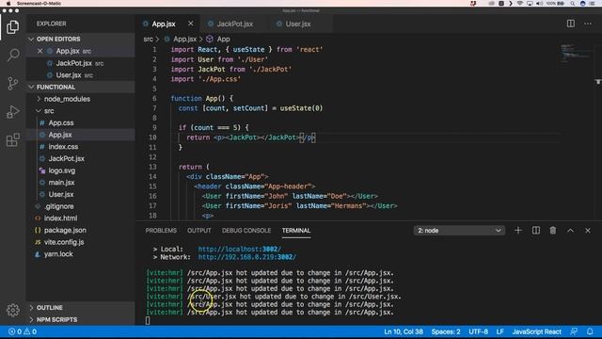Open the Manage gear menu
Viewport: 602px width, 339px height.
pyautogui.click(x=12, y=310)
